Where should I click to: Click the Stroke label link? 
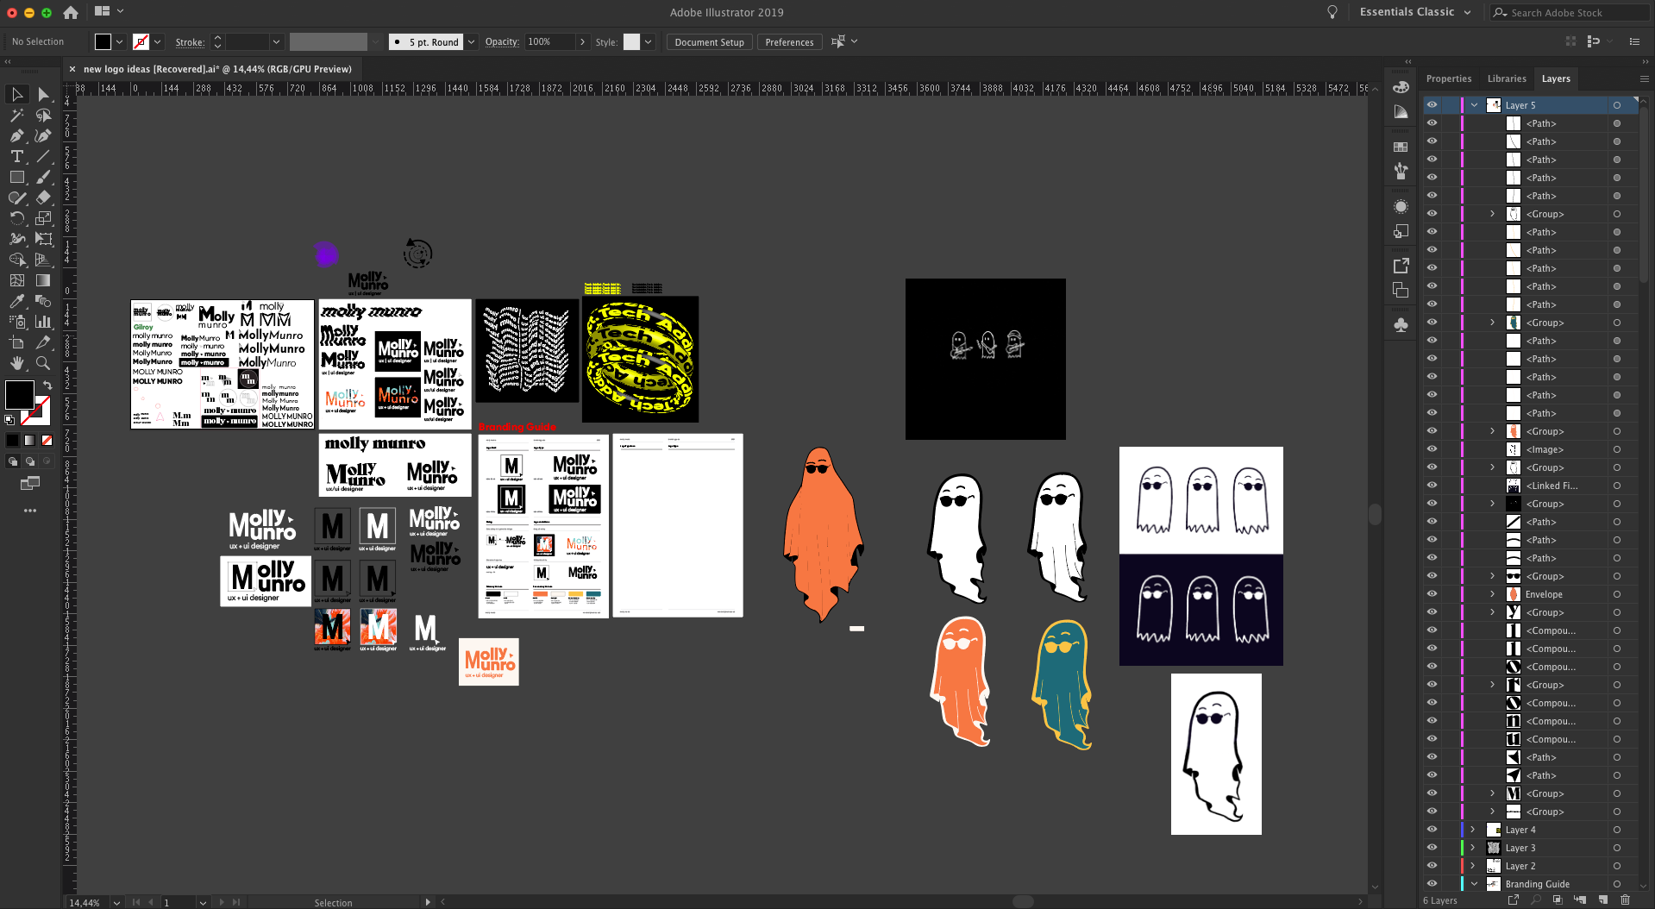(x=190, y=42)
